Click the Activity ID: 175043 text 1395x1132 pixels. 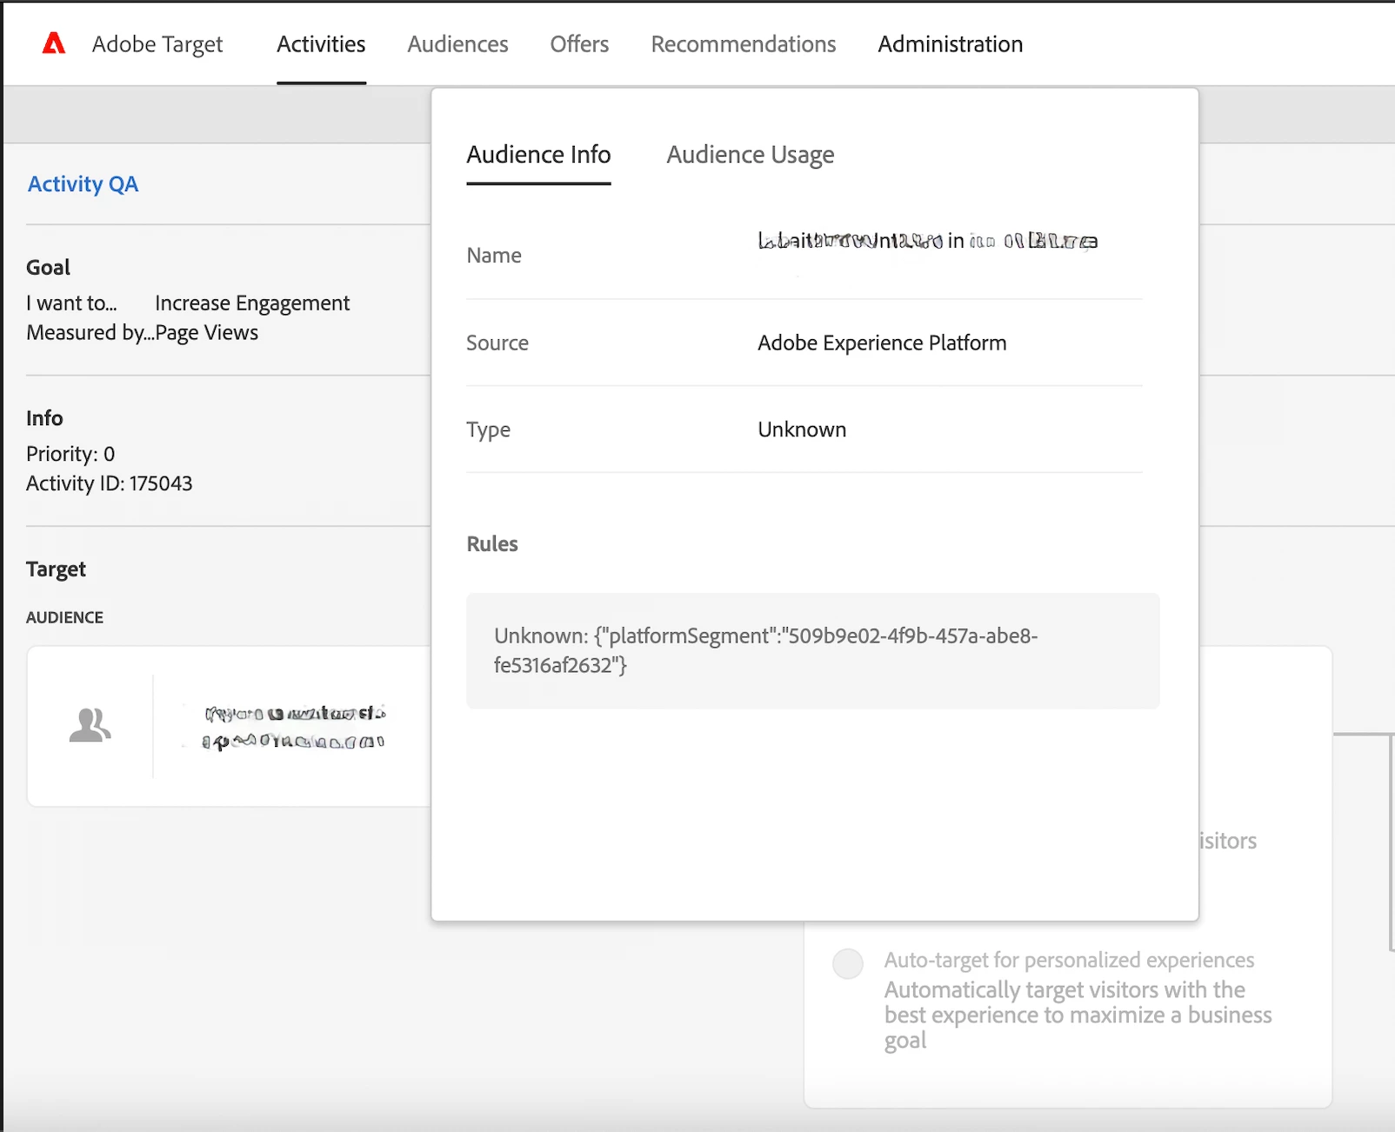109,483
